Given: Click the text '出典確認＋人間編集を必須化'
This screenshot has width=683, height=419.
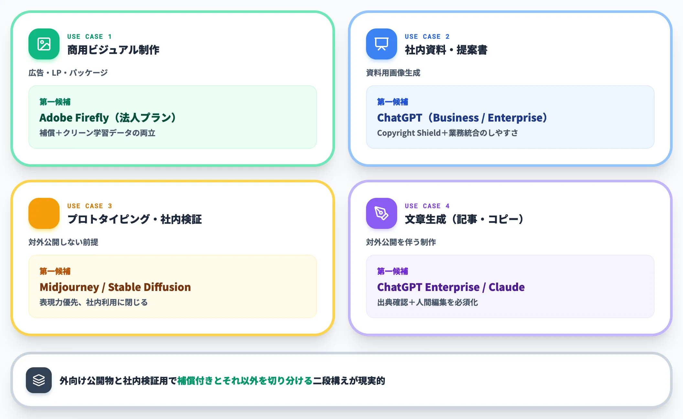Looking at the screenshot, I should 428,302.
